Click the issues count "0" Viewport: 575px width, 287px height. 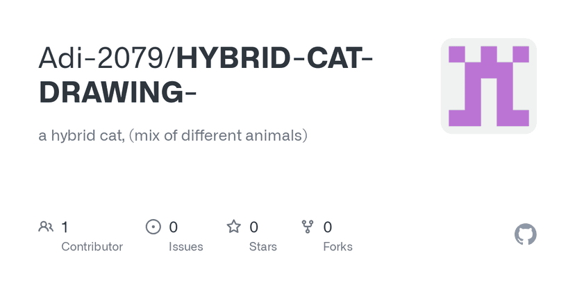tap(174, 227)
